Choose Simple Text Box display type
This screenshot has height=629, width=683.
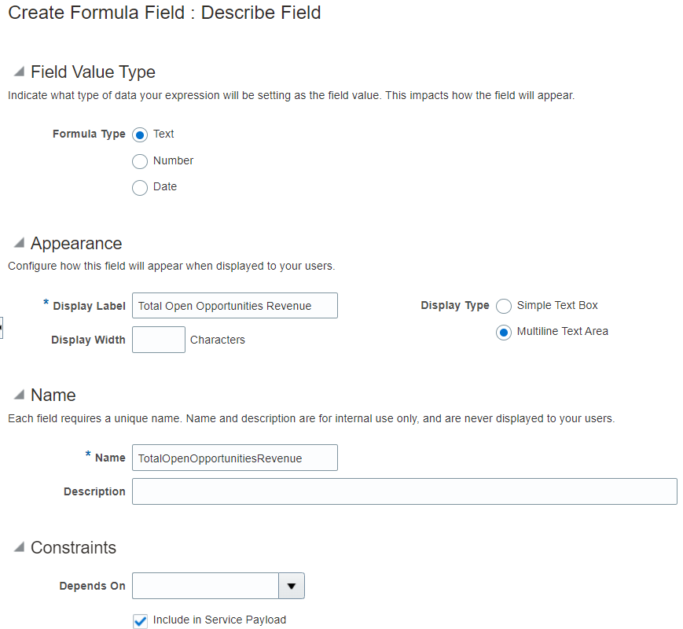pos(503,306)
